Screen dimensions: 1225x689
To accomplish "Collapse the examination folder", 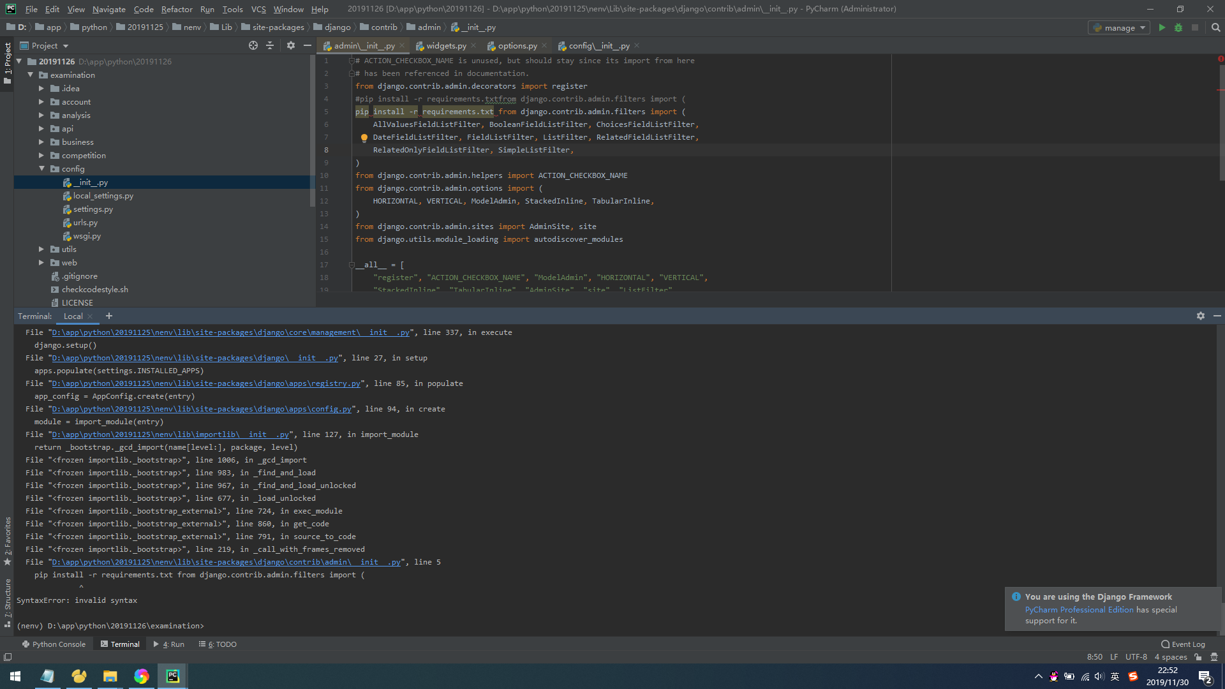I will (30, 75).
